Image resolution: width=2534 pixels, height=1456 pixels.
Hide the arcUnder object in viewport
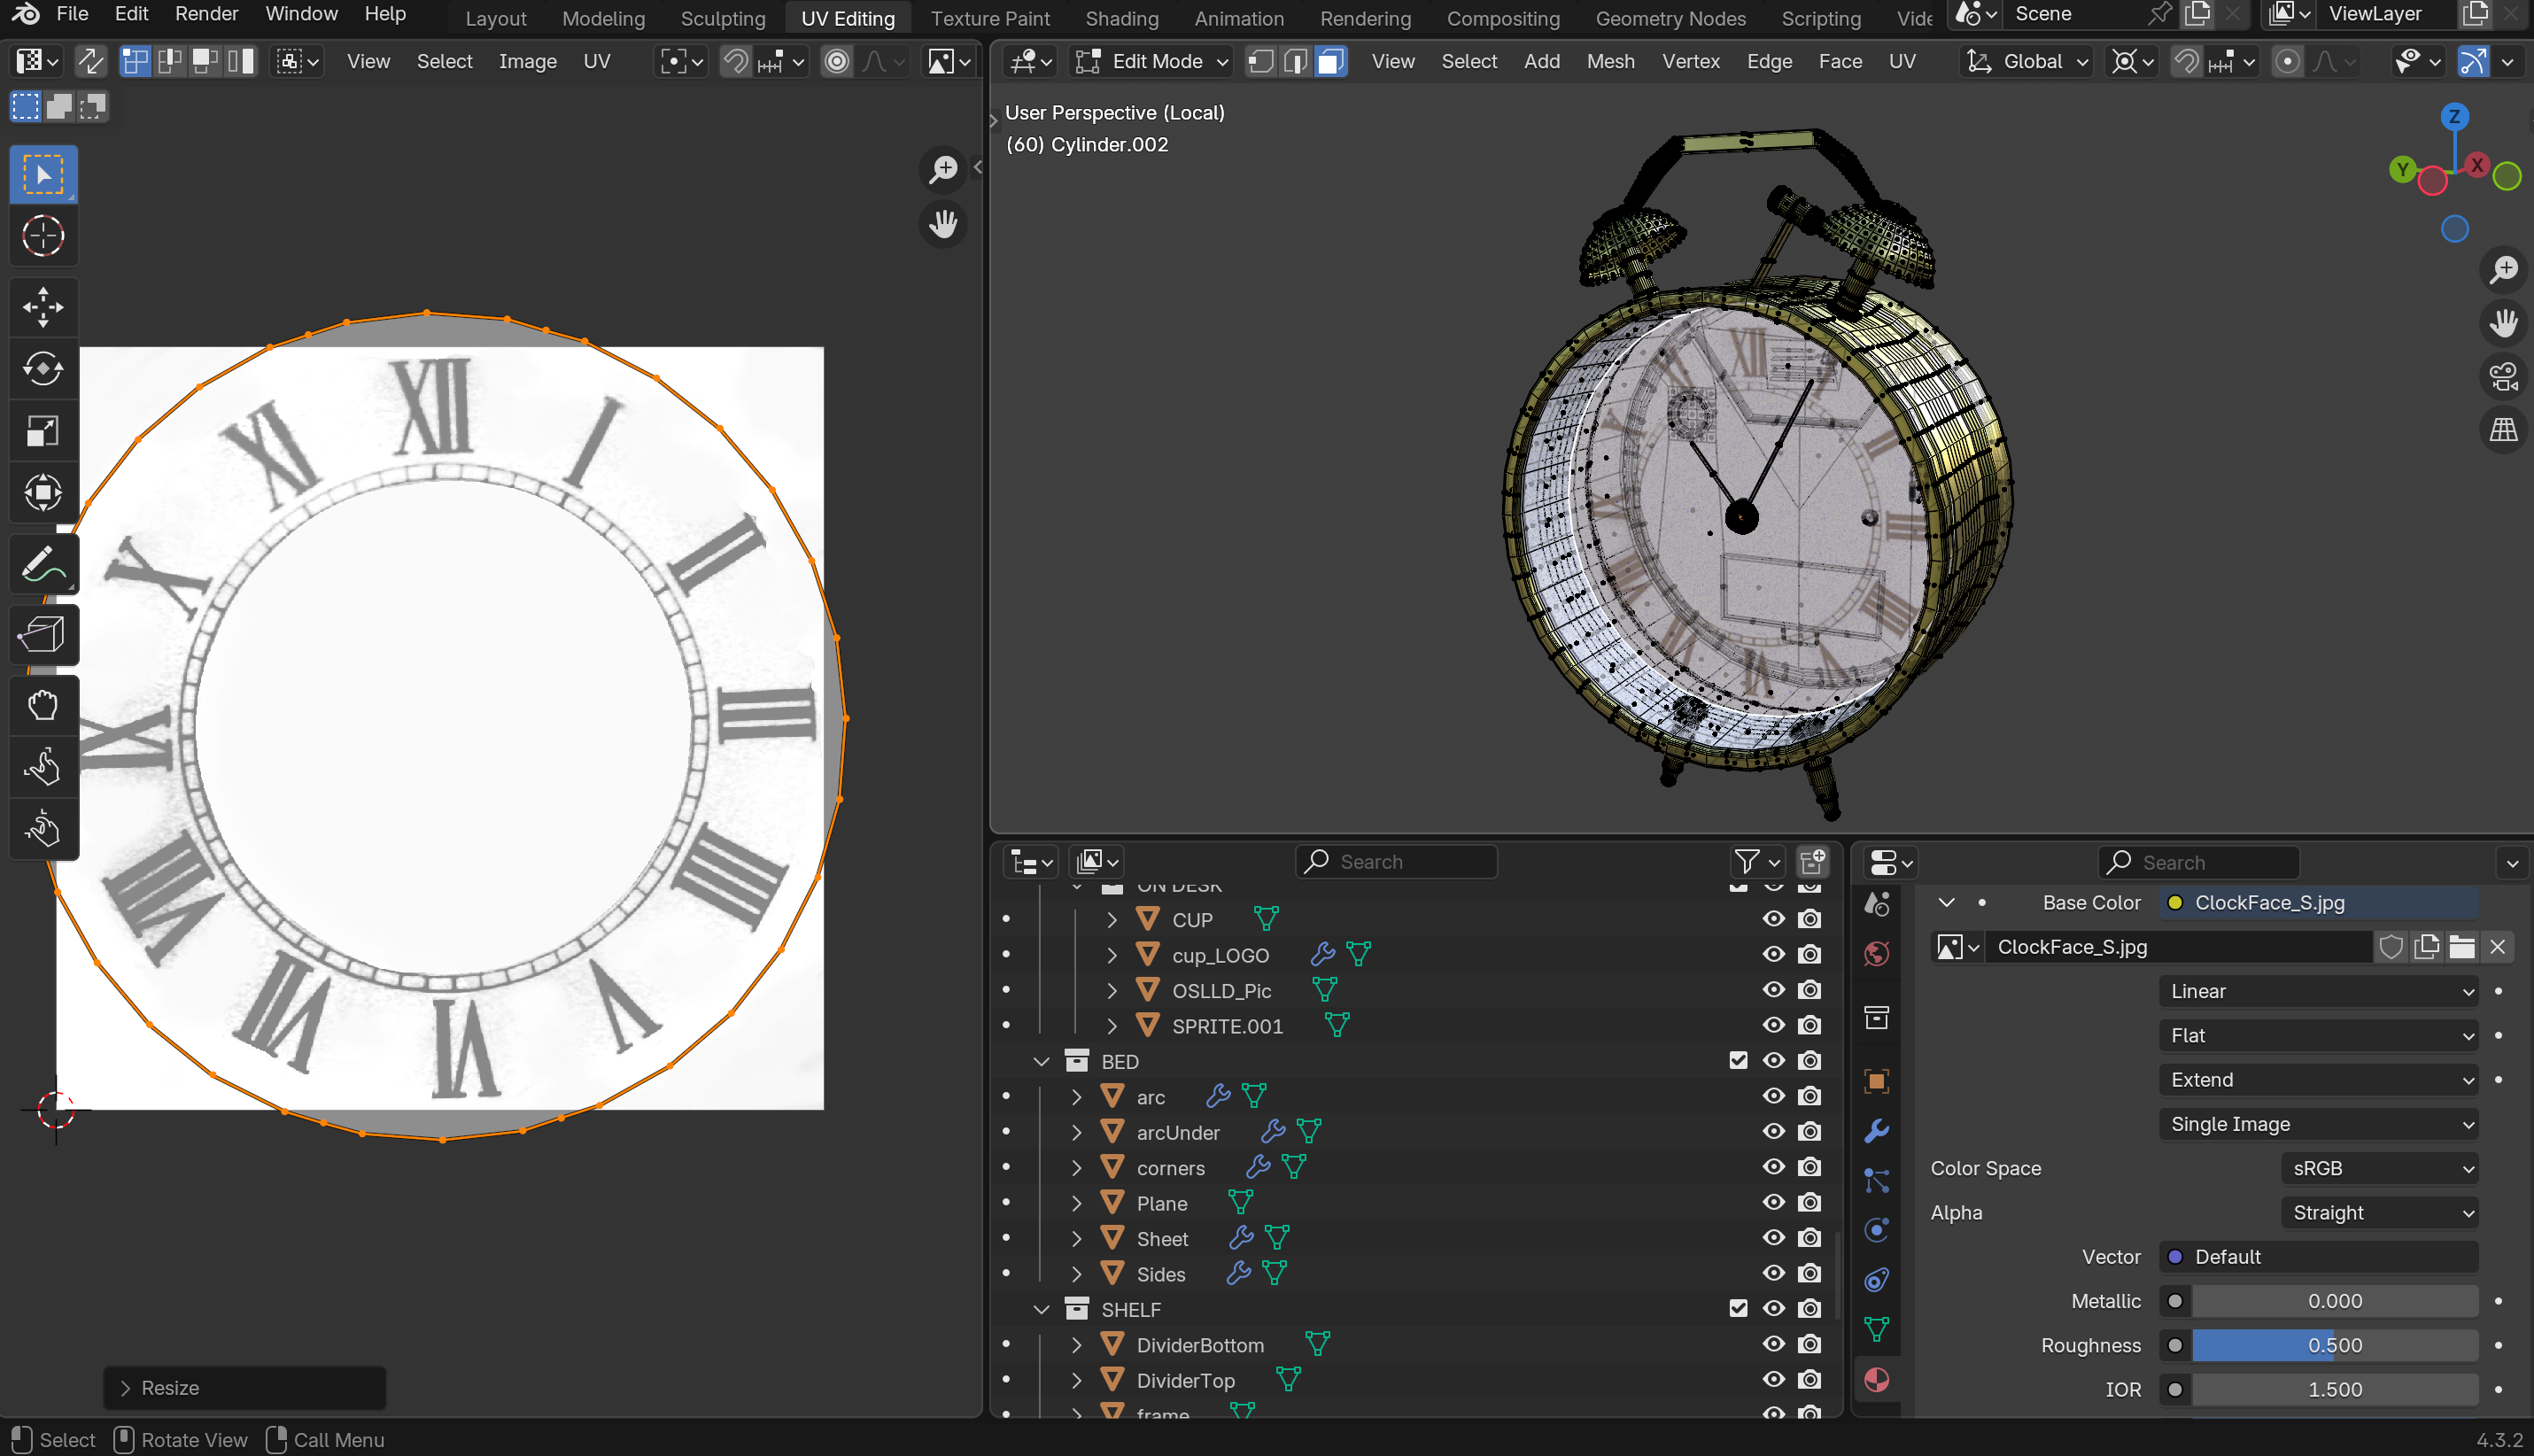click(x=1773, y=1132)
